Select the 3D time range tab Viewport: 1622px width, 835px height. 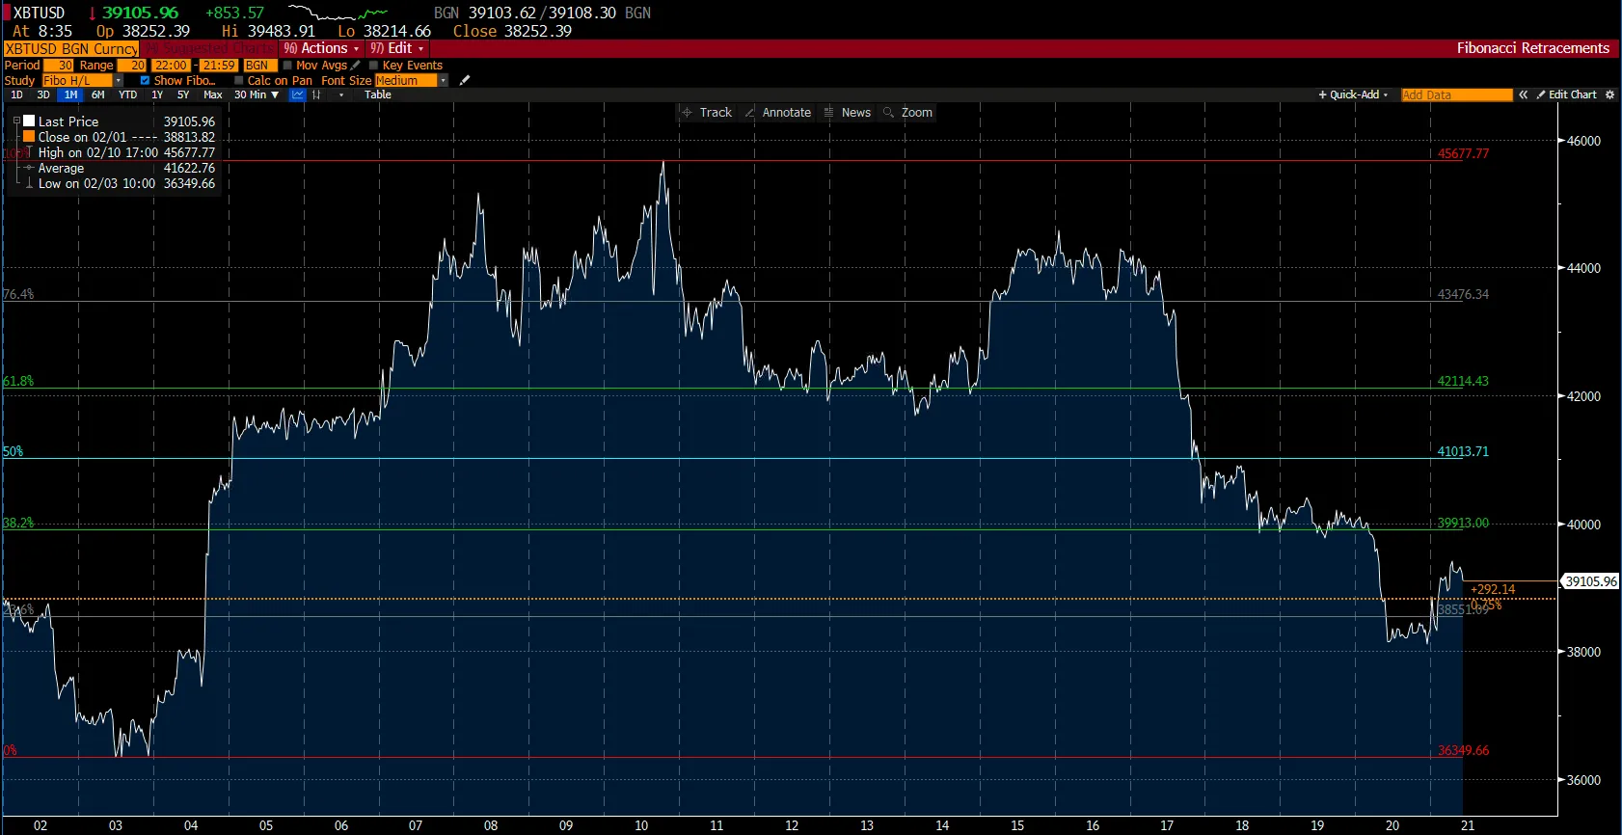coord(43,94)
